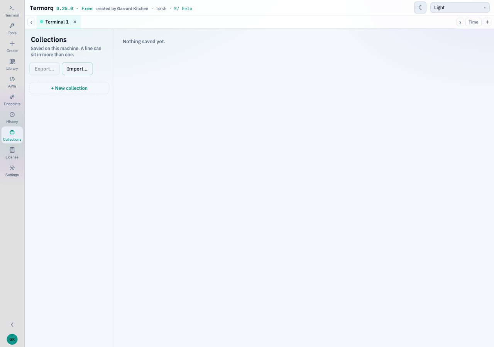This screenshot has height=347, width=494.
Task: Open the Endpoints sidebar section
Action: [x=12, y=99]
